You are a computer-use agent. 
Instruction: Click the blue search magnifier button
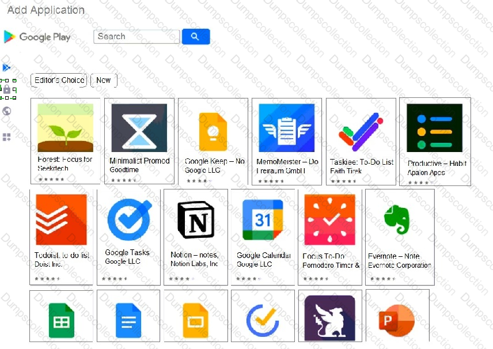click(x=196, y=36)
